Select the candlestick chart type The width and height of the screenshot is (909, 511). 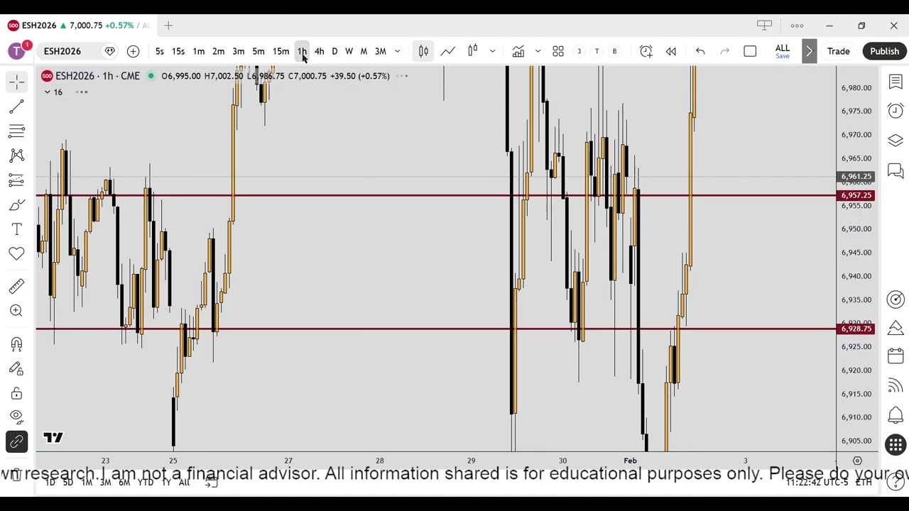(423, 51)
